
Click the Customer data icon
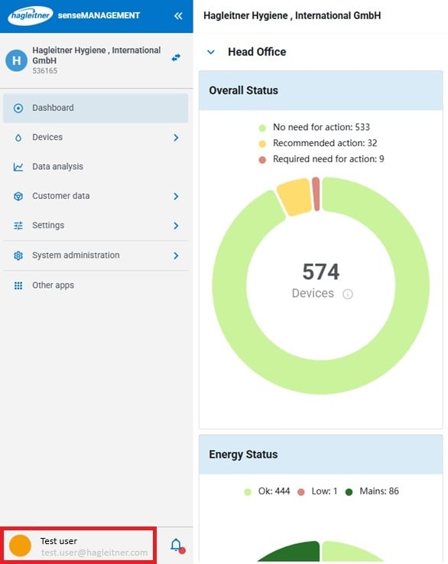(18, 196)
